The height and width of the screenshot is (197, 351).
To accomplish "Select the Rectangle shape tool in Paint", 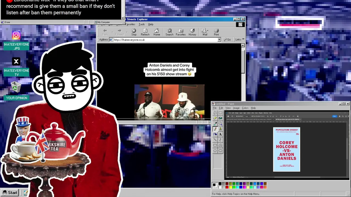I will pos(215,145).
